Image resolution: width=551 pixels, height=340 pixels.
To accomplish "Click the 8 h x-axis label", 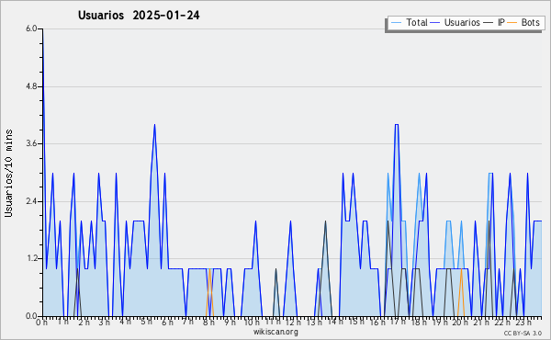I will pos(208,322).
